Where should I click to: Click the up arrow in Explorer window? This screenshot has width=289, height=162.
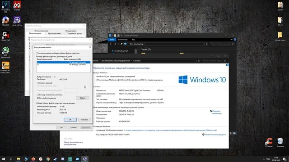121,44
